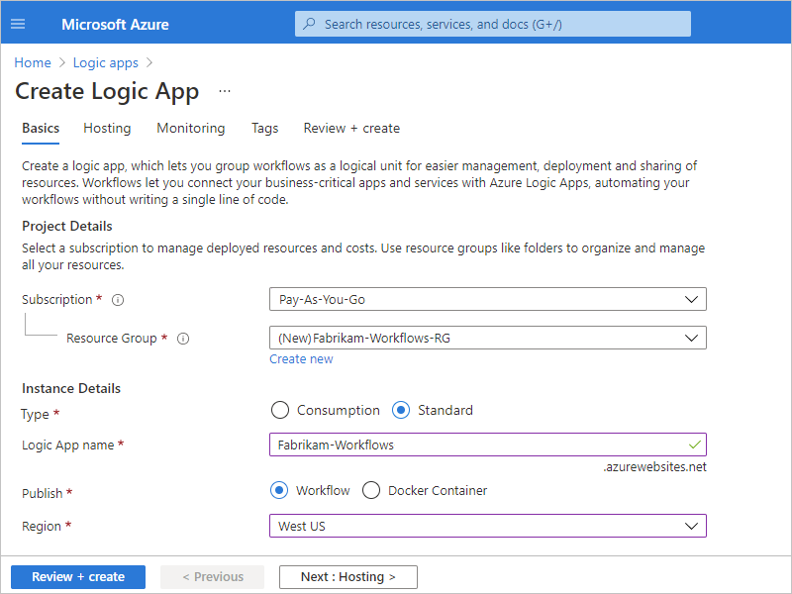This screenshot has height=594, width=792.
Task: Switch to the Monitoring tab
Action: tap(190, 128)
